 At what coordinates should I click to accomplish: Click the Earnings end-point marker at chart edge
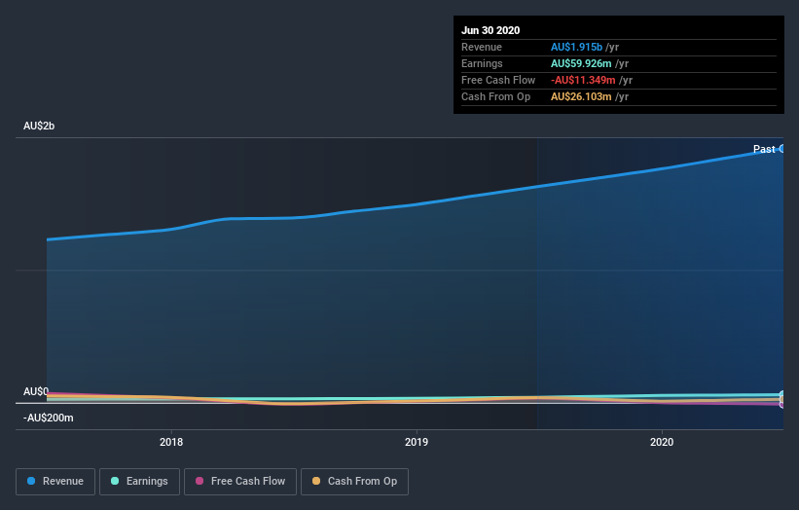click(782, 395)
